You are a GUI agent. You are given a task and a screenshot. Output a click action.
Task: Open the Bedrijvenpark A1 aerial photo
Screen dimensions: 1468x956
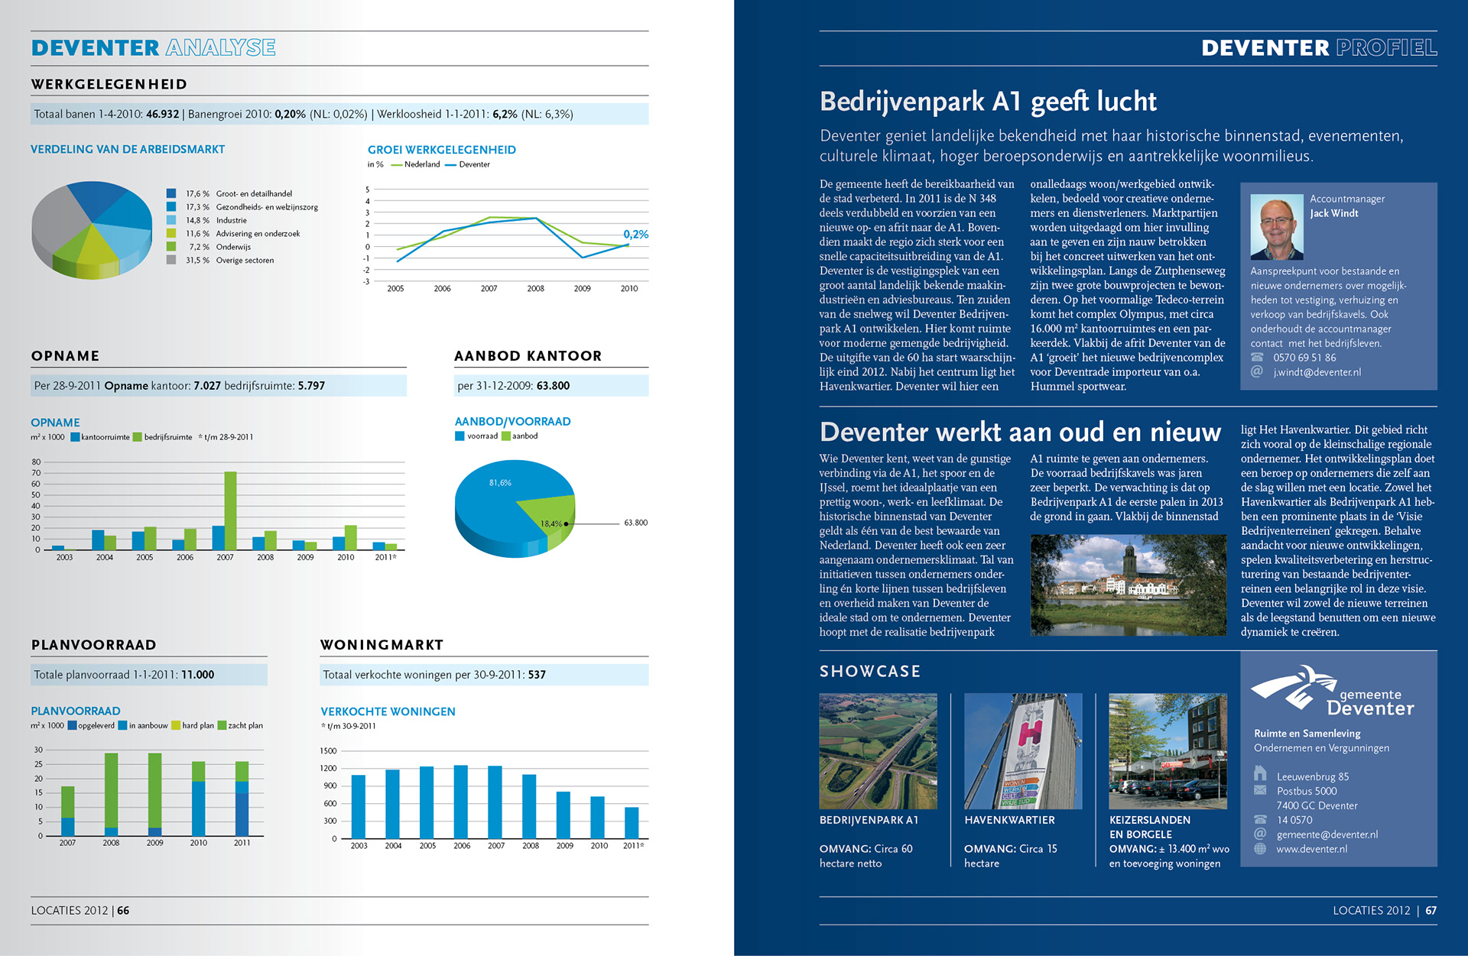click(878, 750)
